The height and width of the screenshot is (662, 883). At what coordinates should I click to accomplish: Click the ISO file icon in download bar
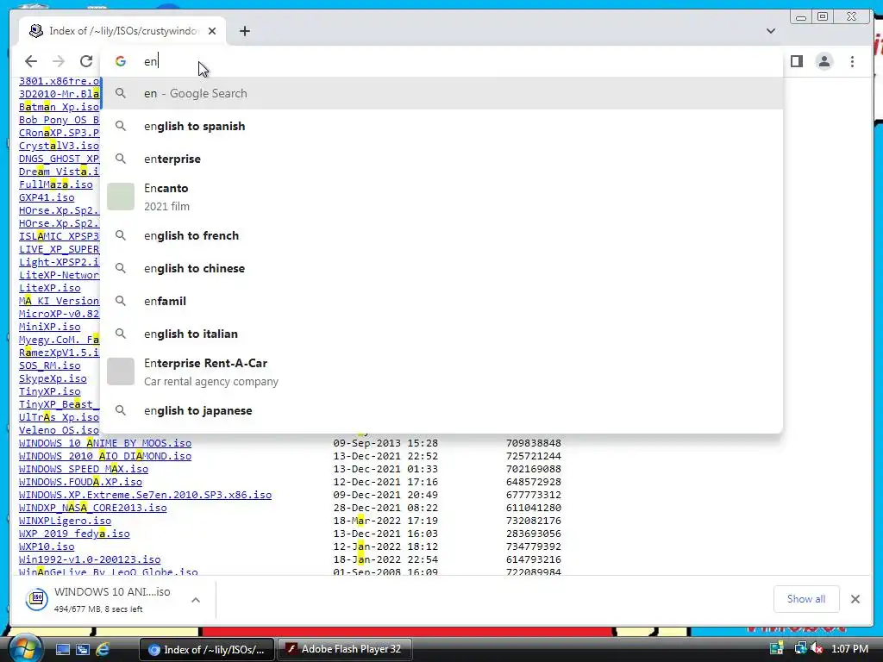point(36,599)
